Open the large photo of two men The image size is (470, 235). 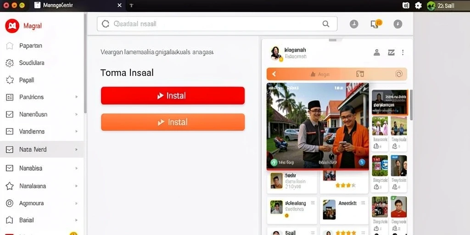tap(318, 126)
